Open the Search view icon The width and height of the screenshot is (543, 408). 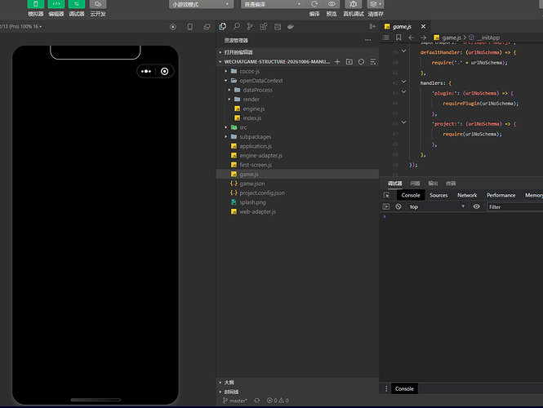tap(237, 27)
